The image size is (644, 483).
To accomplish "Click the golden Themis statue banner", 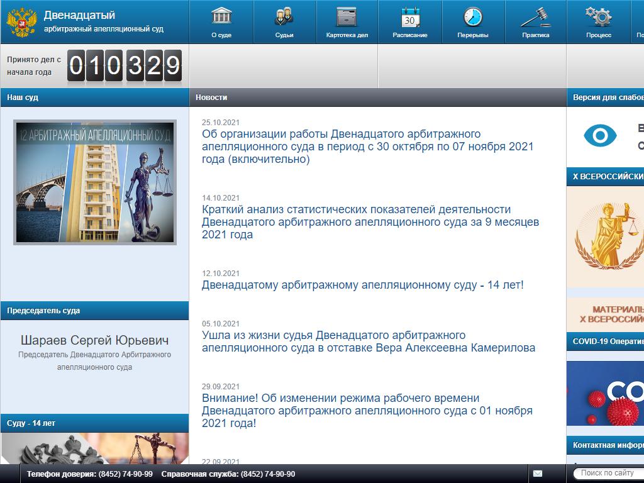I will 605,237.
